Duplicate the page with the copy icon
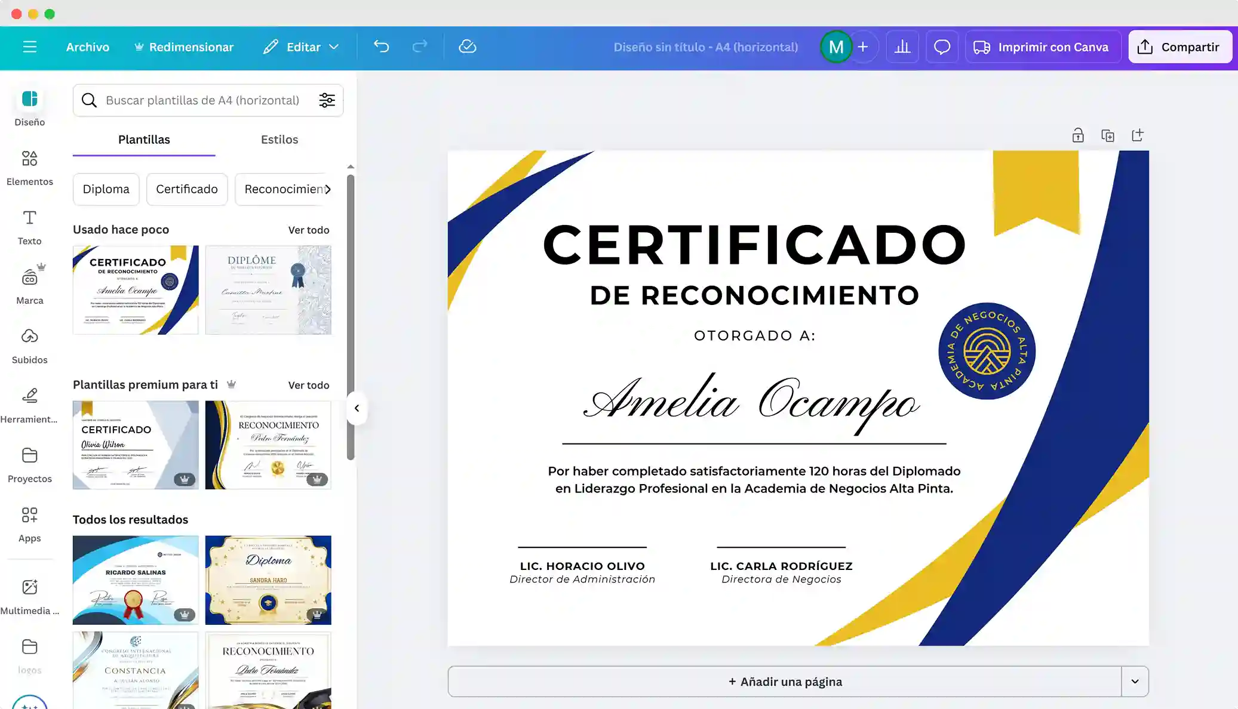Viewport: 1238px width, 709px height. [x=1107, y=135]
